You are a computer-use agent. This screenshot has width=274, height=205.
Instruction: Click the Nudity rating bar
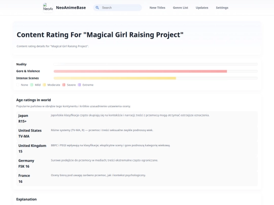tap(156, 64)
